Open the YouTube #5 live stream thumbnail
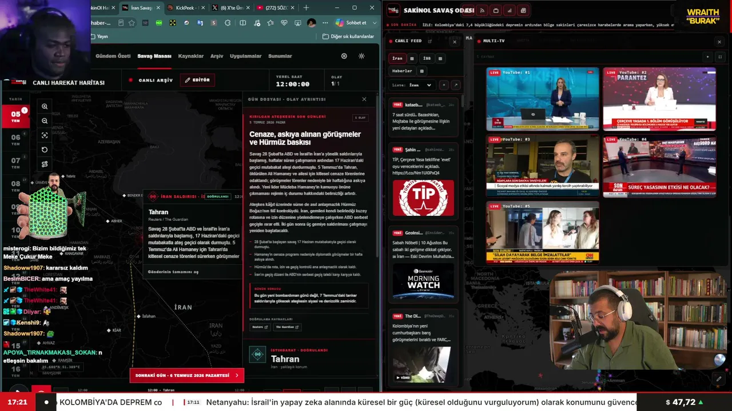 [543, 232]
